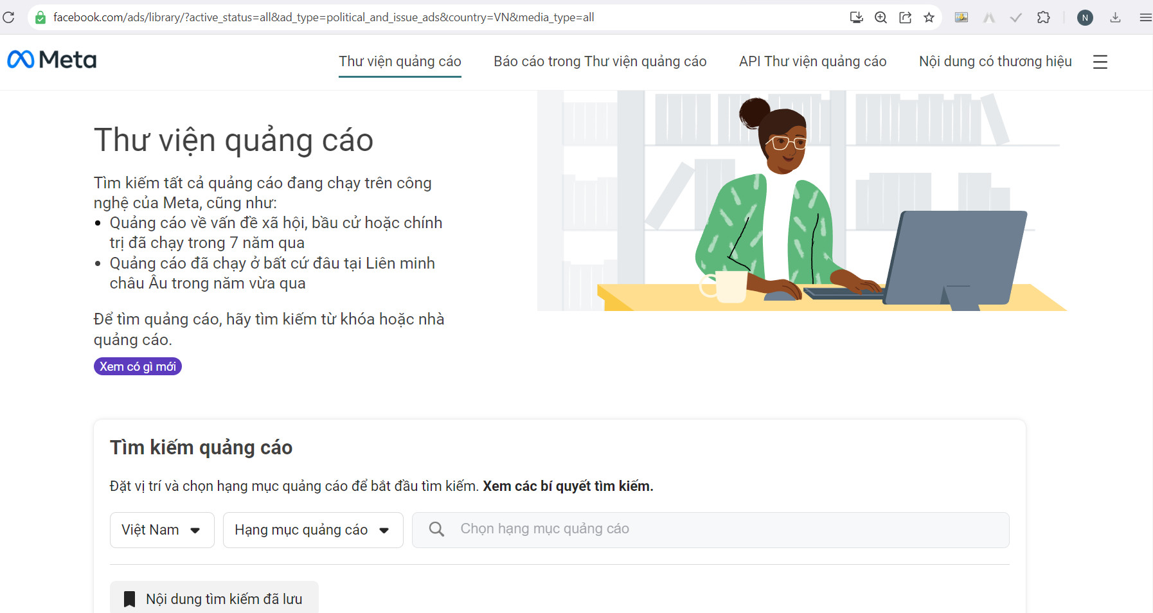Focus the Chọn hạng mục quảng cáo search field

710,530
